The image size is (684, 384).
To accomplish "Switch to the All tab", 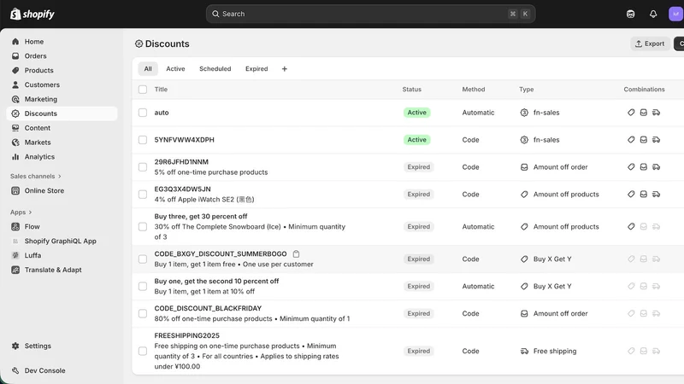I will tap(148, 69).
